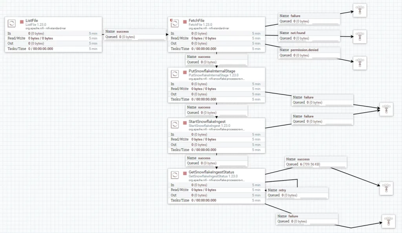This screenshot has width=402, height=233.
Task: Click the GetSnowflakeIngestStatus processor icon
Action: click(175, 175)
